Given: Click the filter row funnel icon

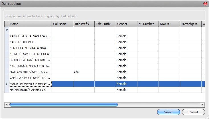Looking at the screenshot, I should coord(7,30).
